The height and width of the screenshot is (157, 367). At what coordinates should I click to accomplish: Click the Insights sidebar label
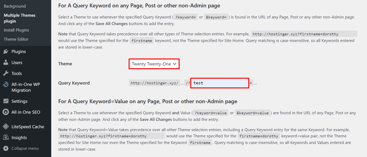coord(19,137)
